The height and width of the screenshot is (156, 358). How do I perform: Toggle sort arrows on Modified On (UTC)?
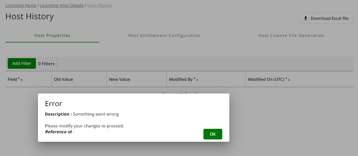287,79
